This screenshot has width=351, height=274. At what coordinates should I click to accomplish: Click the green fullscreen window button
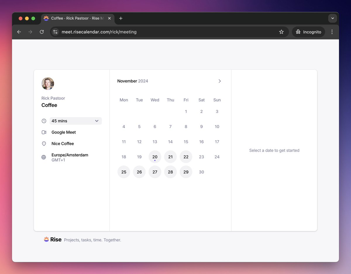[33, 18]
